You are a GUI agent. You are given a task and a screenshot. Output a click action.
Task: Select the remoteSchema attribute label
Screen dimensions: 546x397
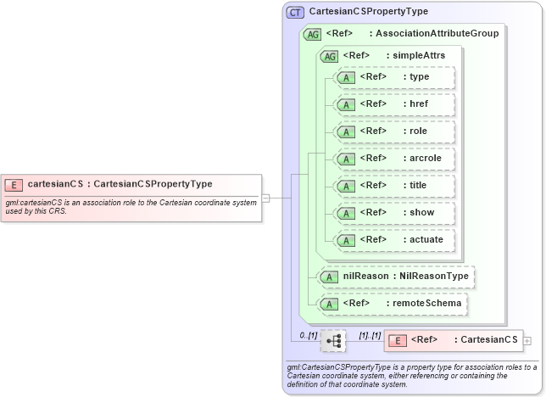(x=402, y=303)
